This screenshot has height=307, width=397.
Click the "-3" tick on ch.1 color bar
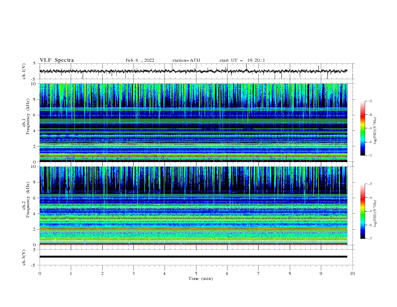(x=369, y=101)
